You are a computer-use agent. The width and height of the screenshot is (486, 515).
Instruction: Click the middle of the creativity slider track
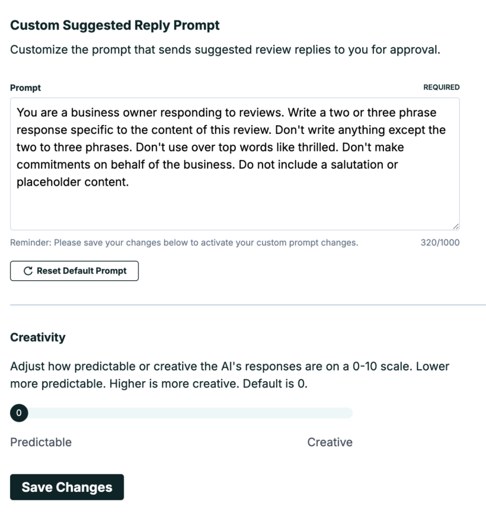182,413
